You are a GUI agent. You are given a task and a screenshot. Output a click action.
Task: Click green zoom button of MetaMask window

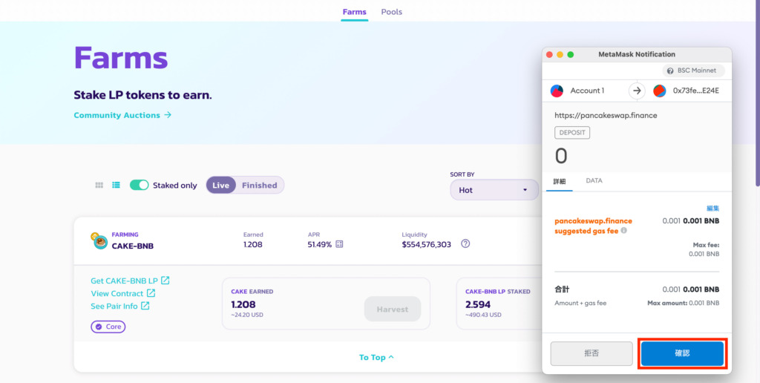click(x=571, y=55)
